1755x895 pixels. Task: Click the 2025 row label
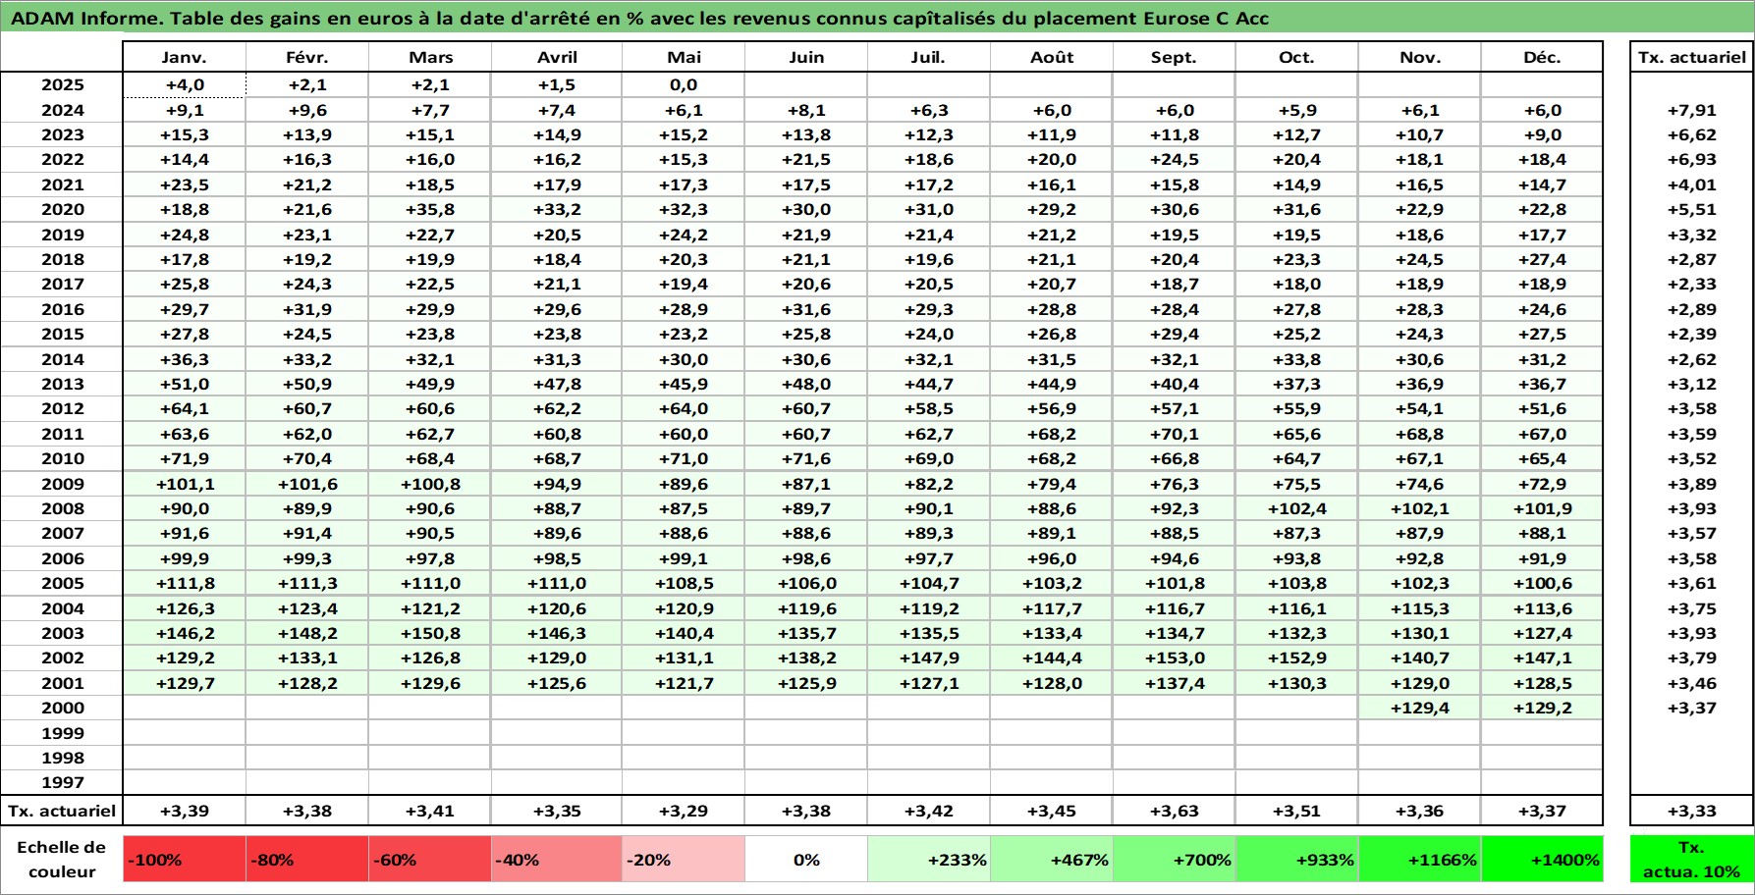62,85
